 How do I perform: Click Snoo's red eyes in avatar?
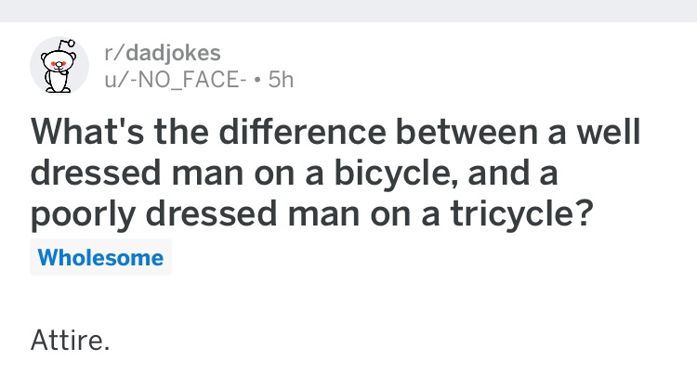coord(59,64)
